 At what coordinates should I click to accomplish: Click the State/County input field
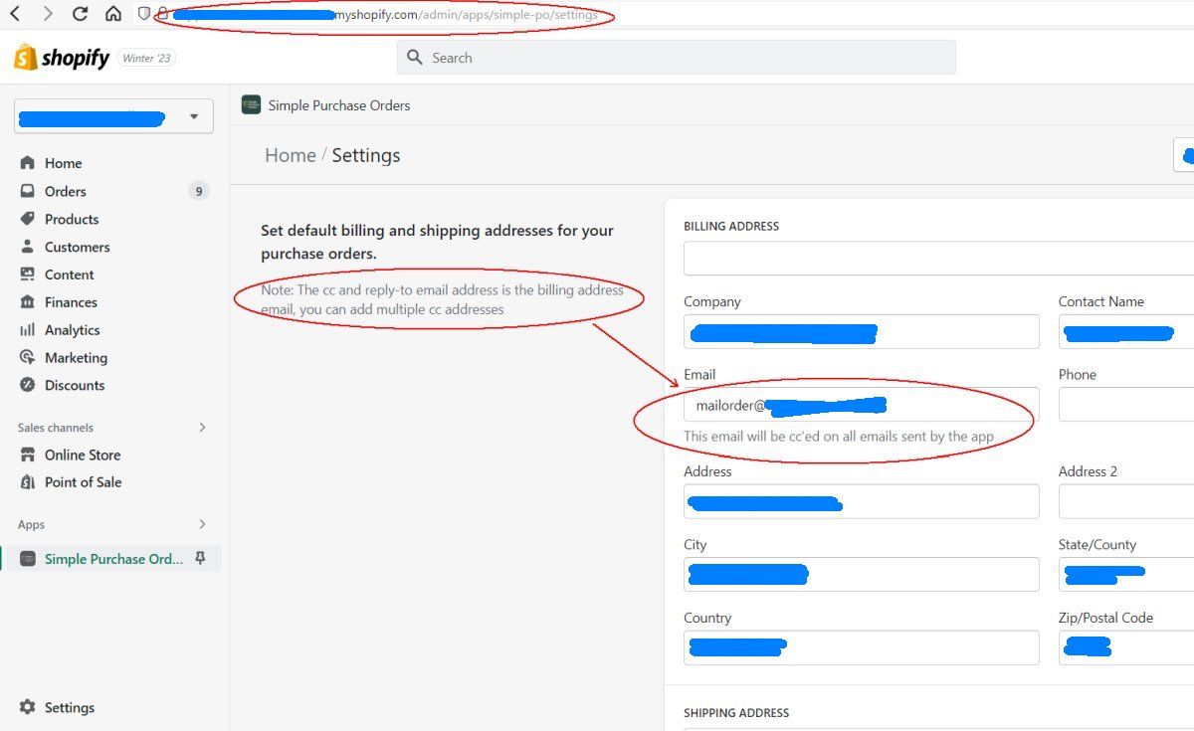[1126, 574]
